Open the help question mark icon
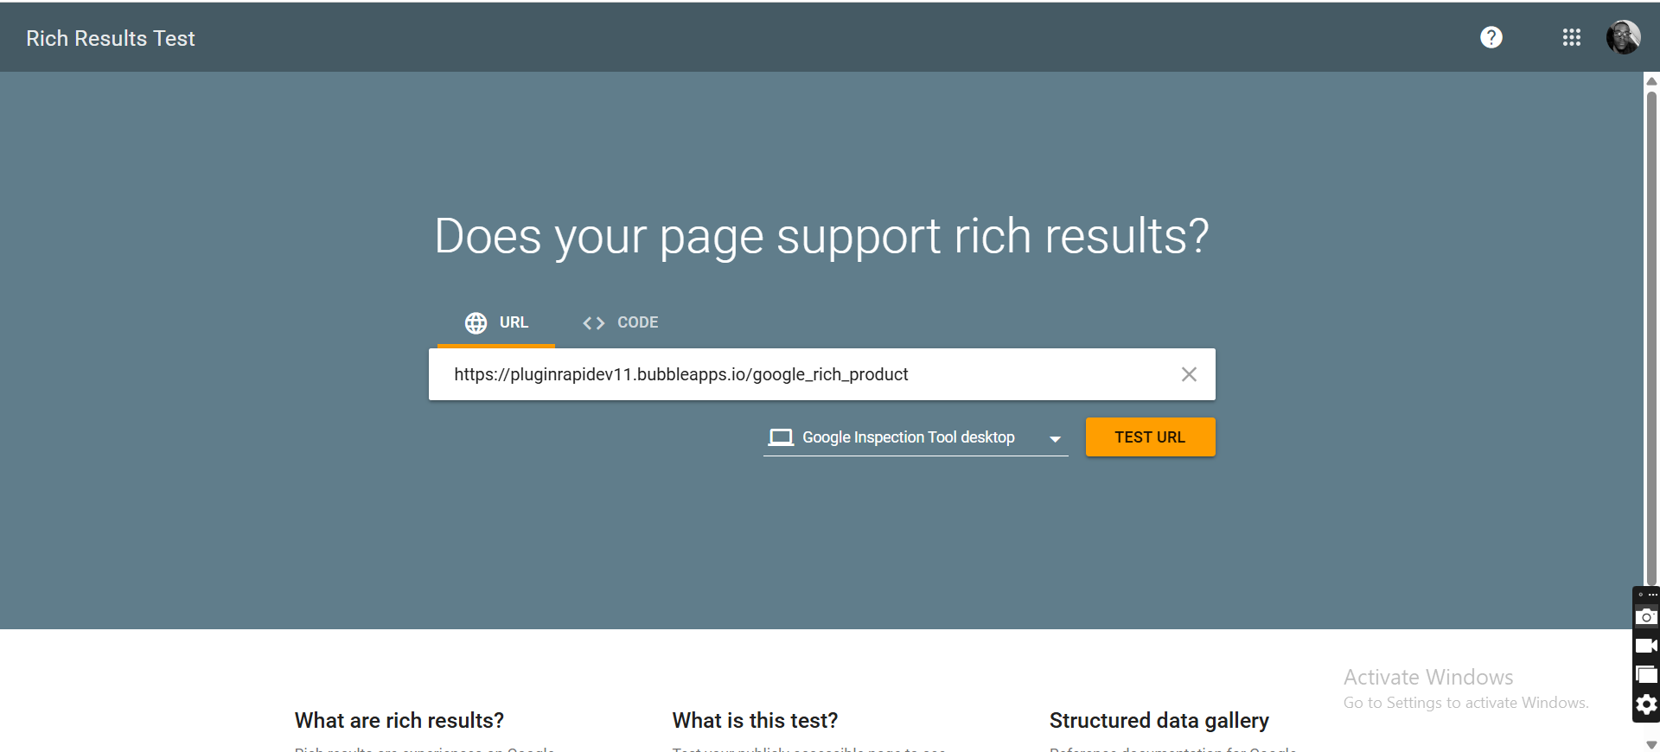Image resolution: width=1660 pixels, height=752 pixels. coord(1491,37)
